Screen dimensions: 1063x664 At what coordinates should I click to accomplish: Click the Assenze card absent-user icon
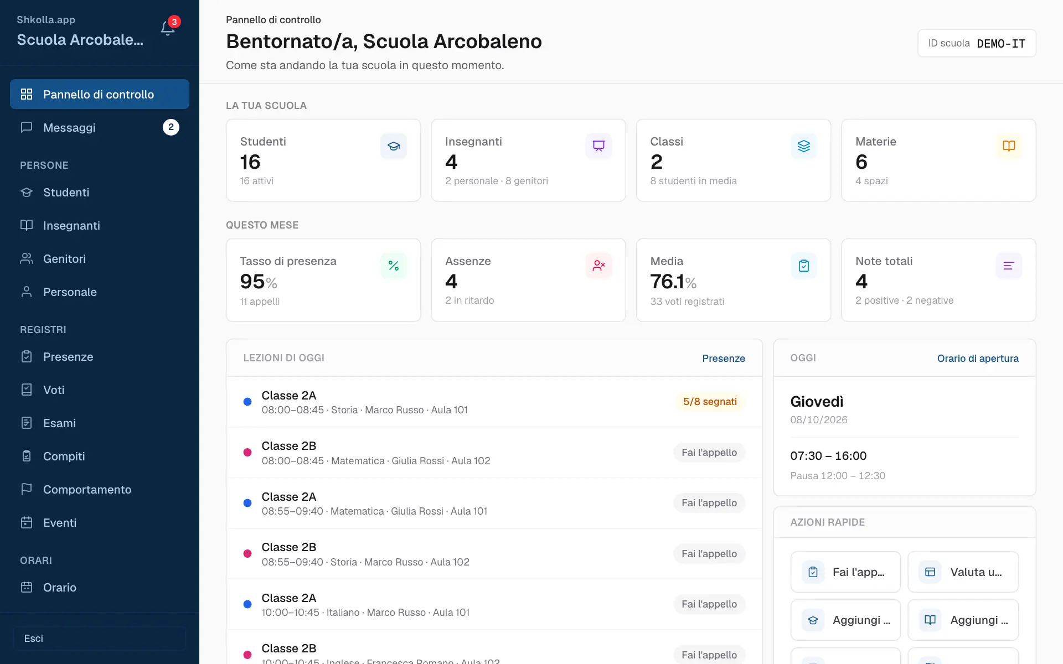[x=598, y=266]
